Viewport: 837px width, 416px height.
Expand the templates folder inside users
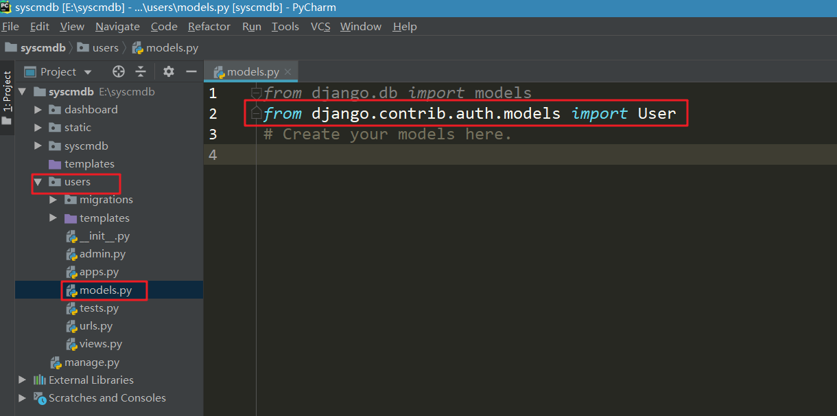53,218
